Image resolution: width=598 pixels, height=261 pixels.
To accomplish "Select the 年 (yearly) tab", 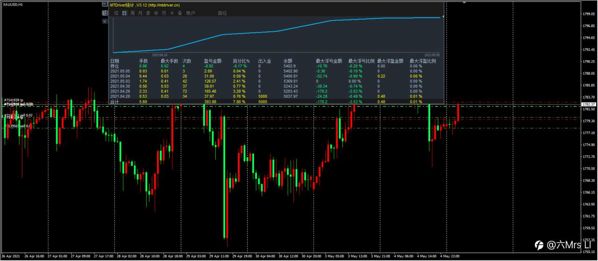I will tap(156, 13).
